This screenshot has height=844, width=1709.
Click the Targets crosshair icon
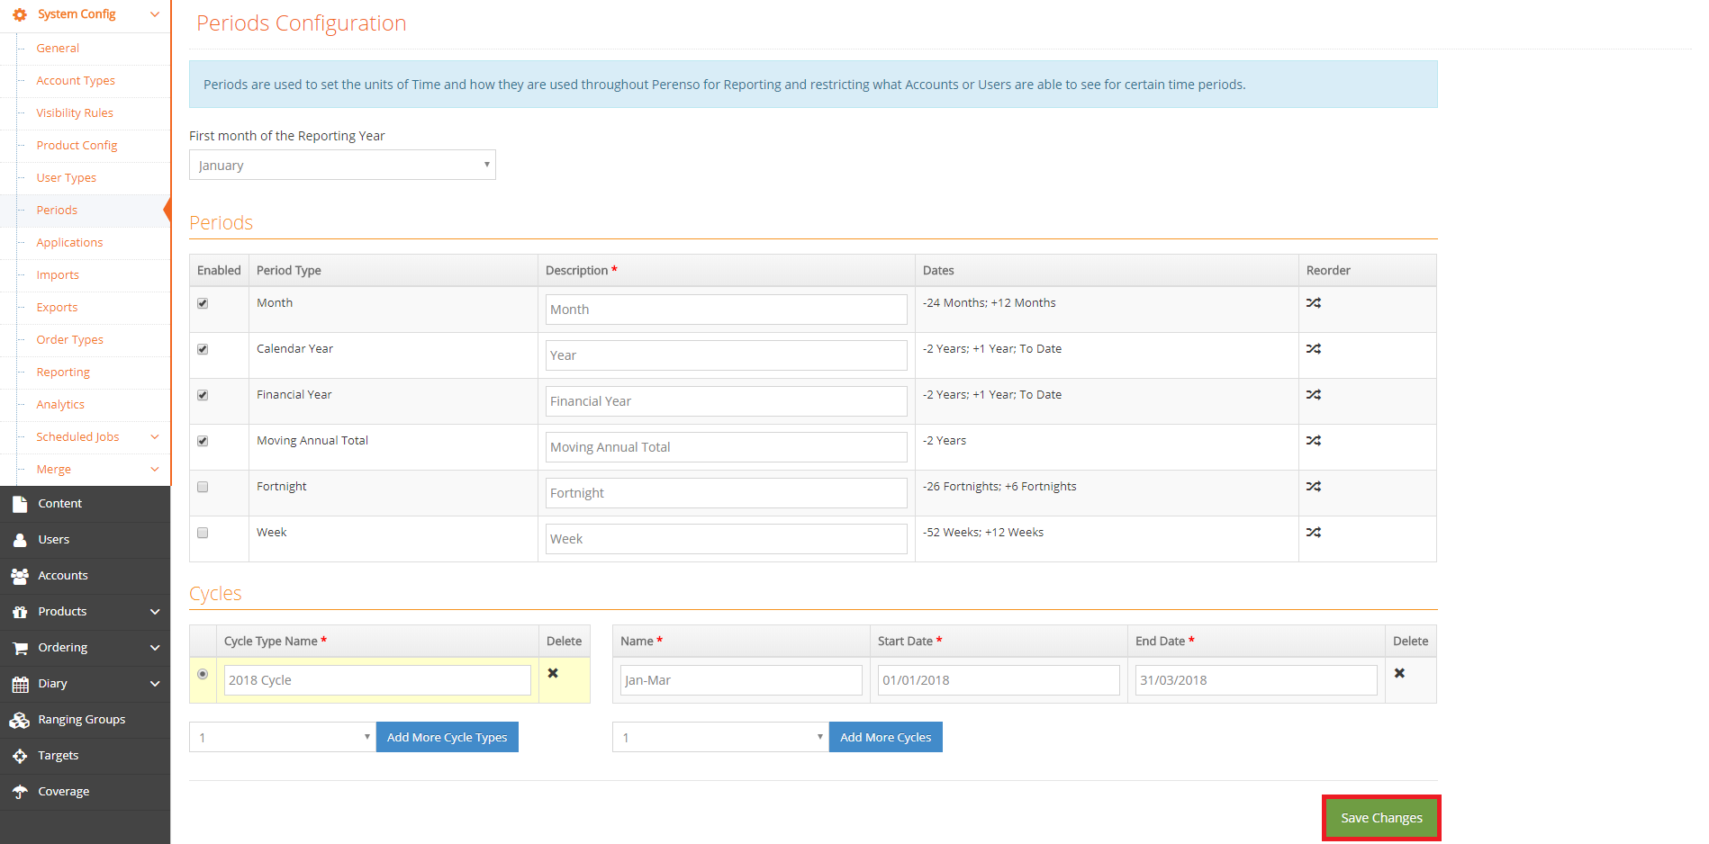pos(20,756)
